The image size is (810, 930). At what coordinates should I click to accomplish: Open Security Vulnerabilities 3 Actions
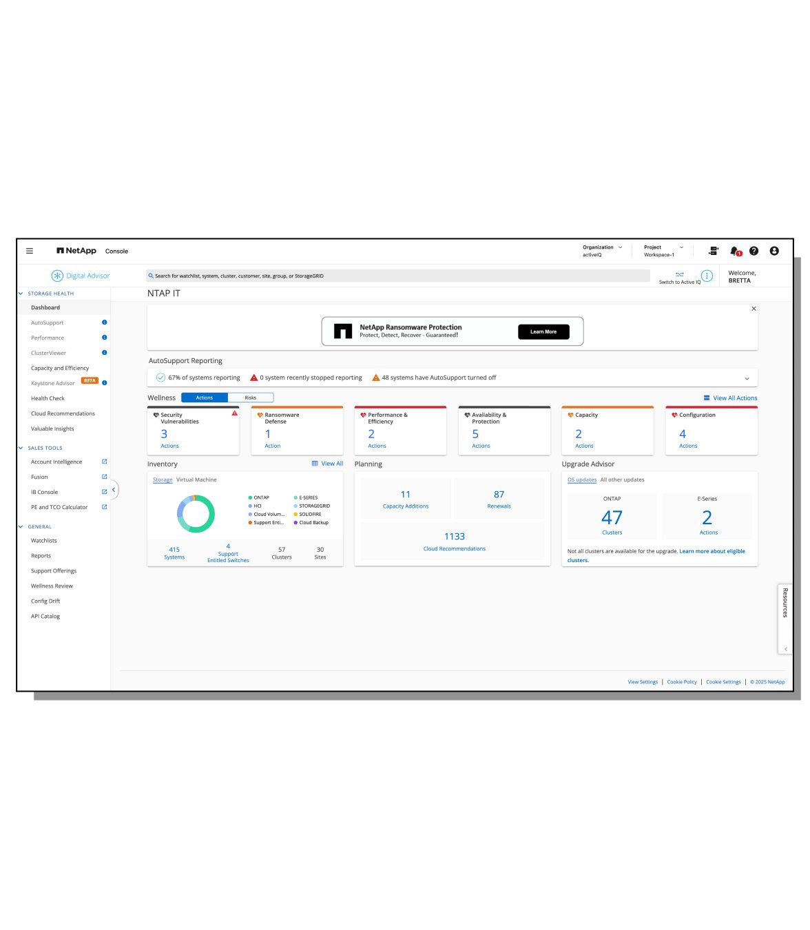tap(169, 438)
